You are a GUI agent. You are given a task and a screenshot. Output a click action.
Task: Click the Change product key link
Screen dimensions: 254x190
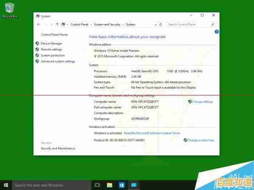point(200,140)
